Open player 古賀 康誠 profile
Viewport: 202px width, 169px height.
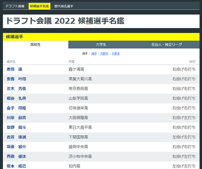16,137
